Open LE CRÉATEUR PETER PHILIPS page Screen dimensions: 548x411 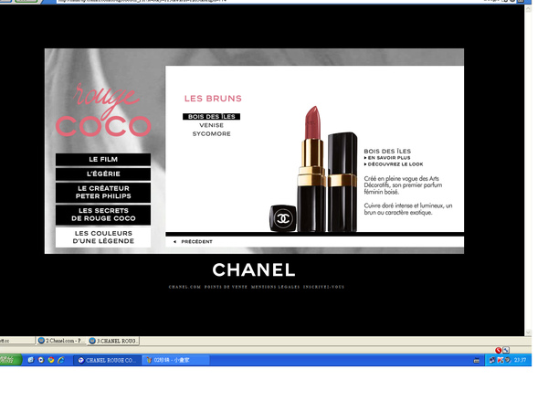pyautogui.click(x=103, y=193)
